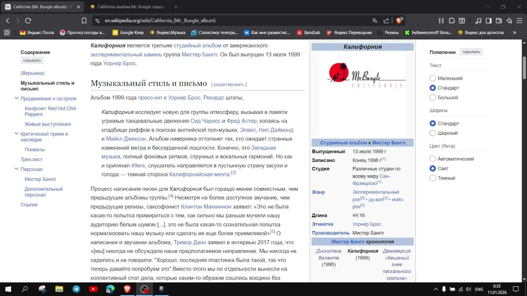Viewport: 527px width, 296px height.
Task: Open the Яндекс.Музыка bookmark
Action: (x=167, y=32)
